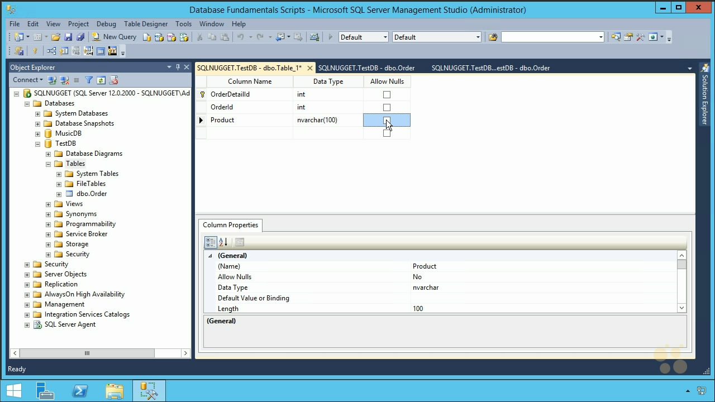Switch to SQLNUGGET.TestDB...estDB - dbo.Order tab
Viewport: 715px width, 402px height.
click(490, 68)
